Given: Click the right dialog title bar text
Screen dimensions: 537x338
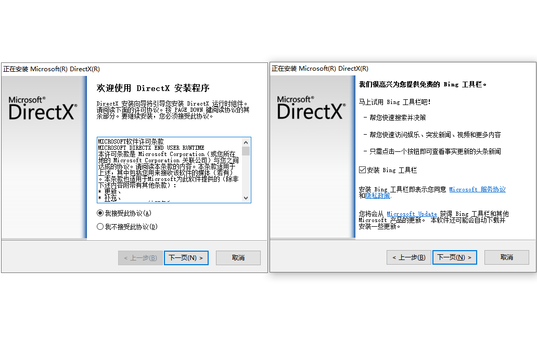Looking at the screenshot, I should pos(320,69).
